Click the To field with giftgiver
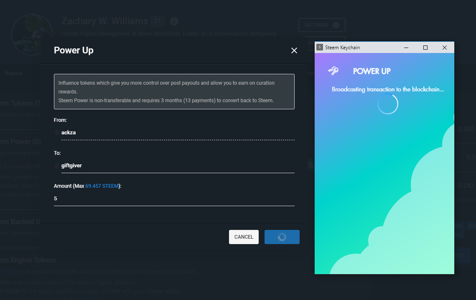Image resolution: width=476 pixels, height=300 pixels. [x=178, y=166]
